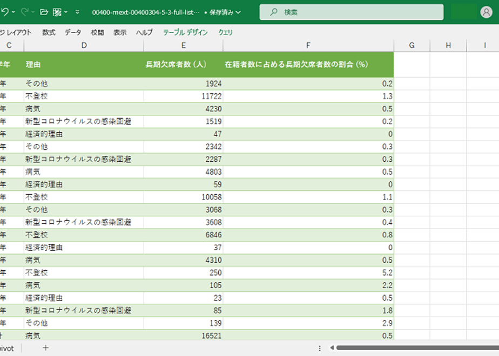The height and width of the screenshot is (356, 499).
Task: Select percentage cell 1.1
Action: pos(308,197)
